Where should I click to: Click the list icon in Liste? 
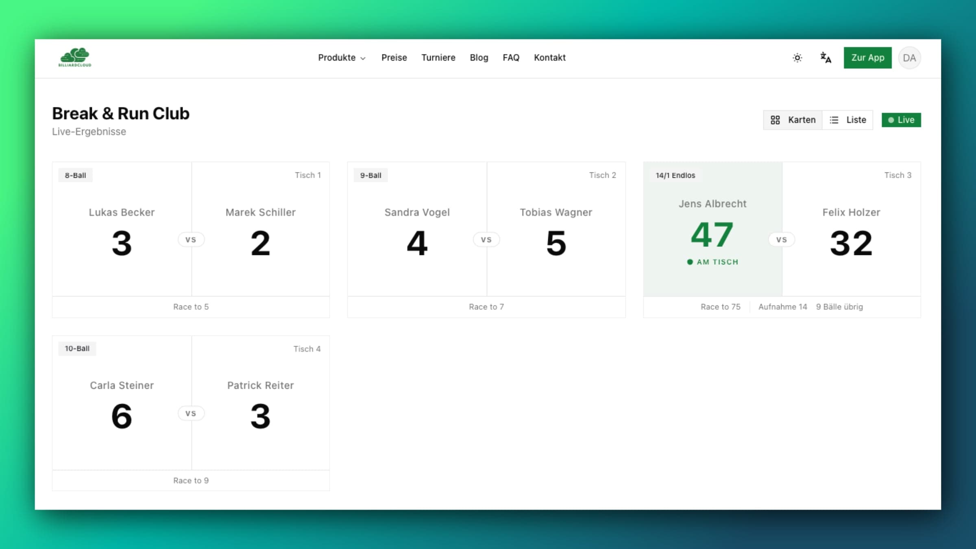pos(834,120)
